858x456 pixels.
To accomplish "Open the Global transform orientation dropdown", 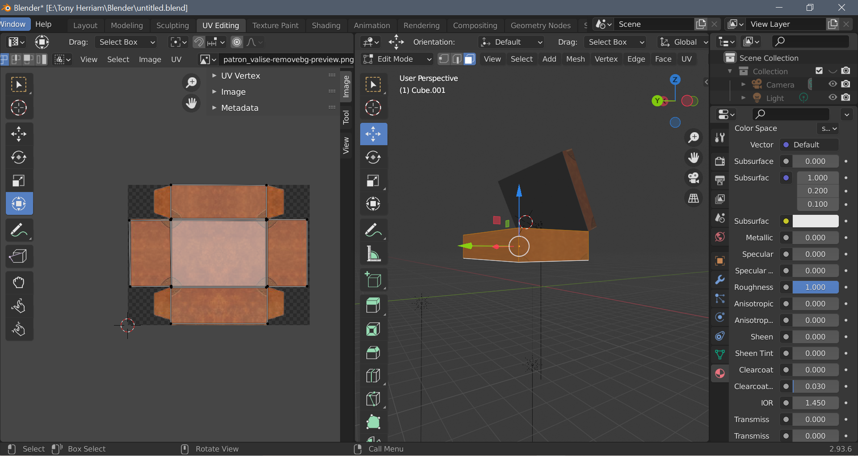I will click(683, 42).
